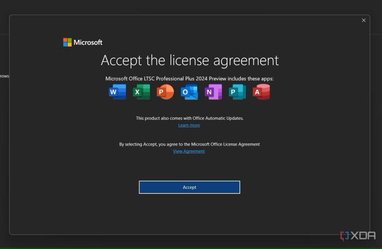Click the truncated 'rows' text on left edge
The image size is (382, 249).
(x=4, y=76)
